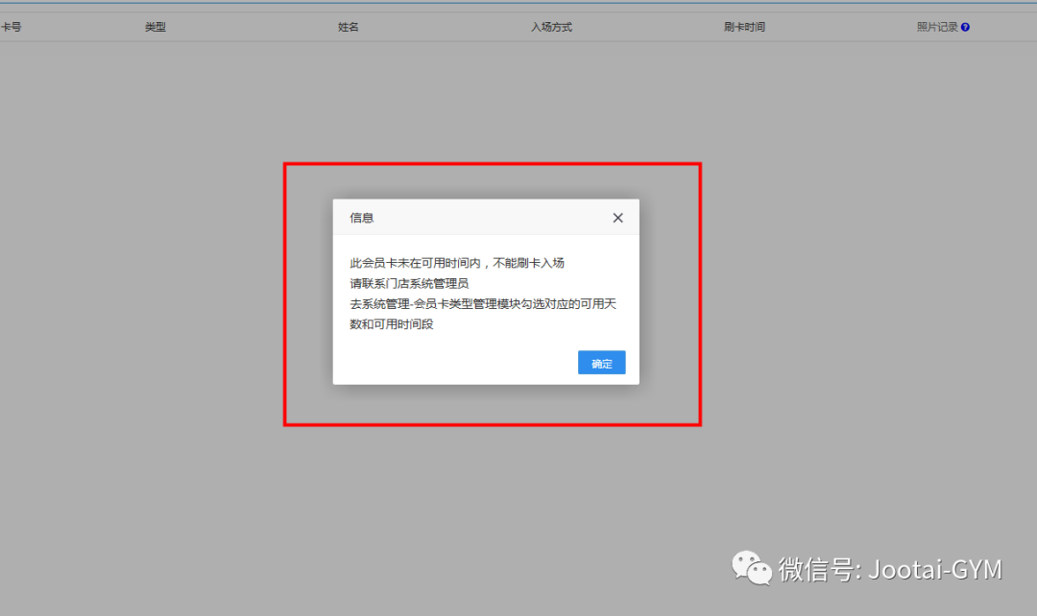Click the help icon beside 照片记录
This screenshot has height=616, width=1037.
tap(965, 27)
